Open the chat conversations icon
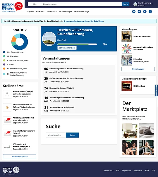 click(134, 11)
